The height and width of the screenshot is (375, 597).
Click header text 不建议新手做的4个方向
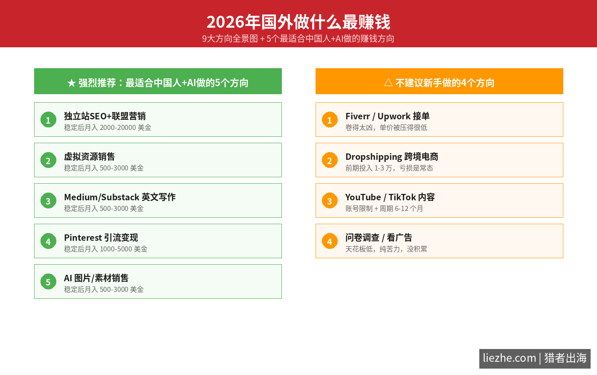click(445, 83)
